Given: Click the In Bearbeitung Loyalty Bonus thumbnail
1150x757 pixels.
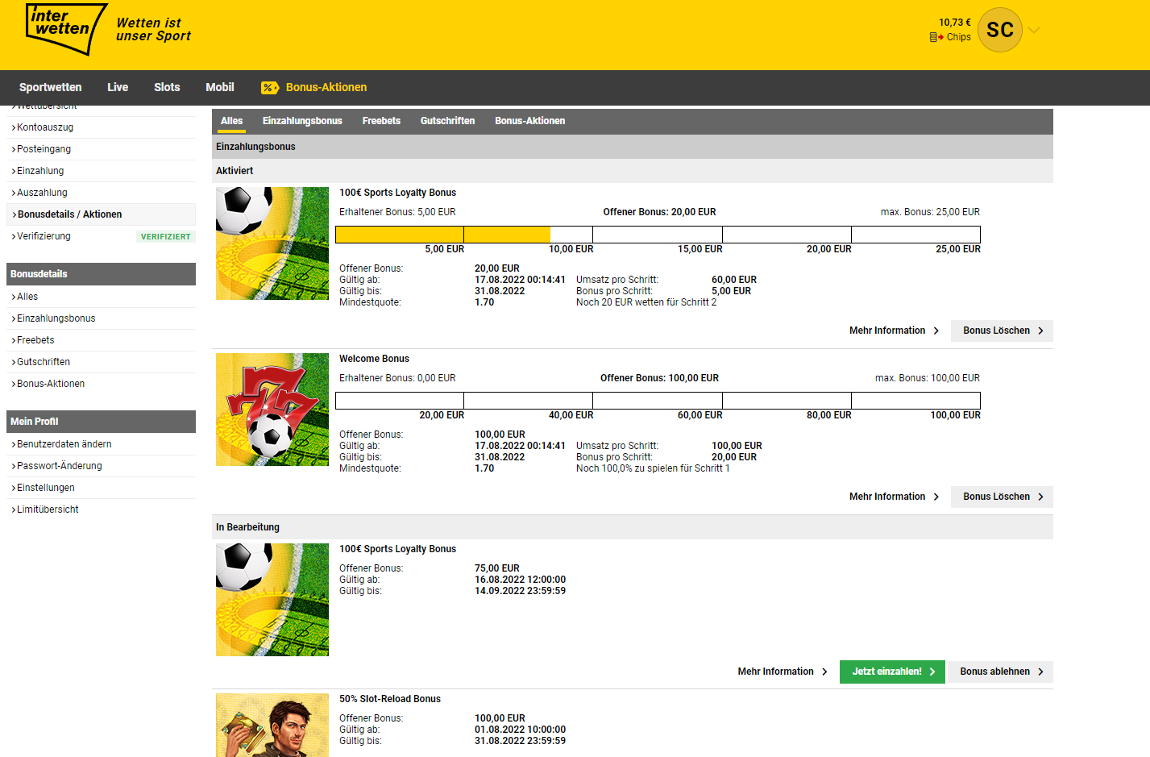Looking at the screenshot, I should [x=272, y=600].
